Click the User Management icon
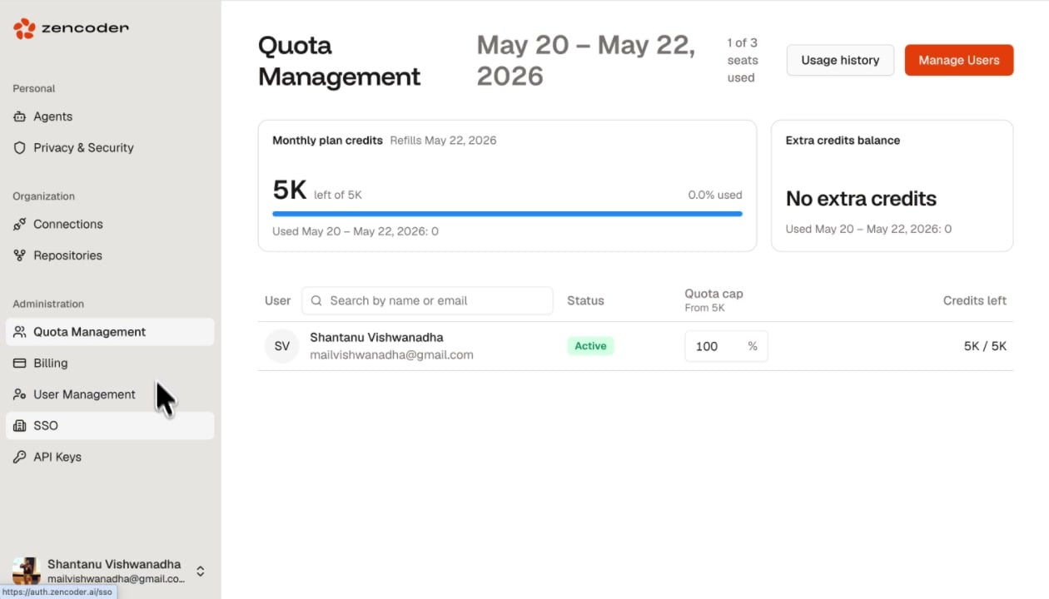The image size is (1049, 599). (x=20, y=394)
